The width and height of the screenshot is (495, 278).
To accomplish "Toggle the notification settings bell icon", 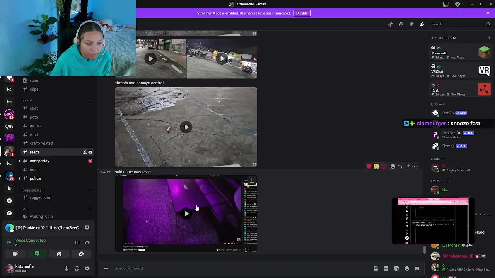I will 401,24.
